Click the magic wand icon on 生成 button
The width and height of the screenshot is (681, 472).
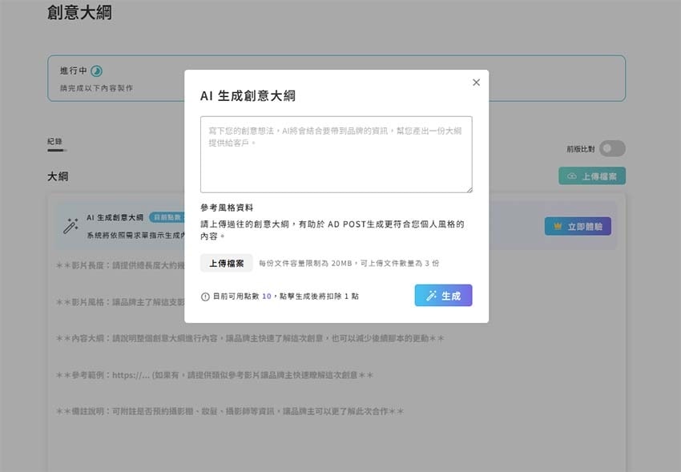tap(432, 295)
